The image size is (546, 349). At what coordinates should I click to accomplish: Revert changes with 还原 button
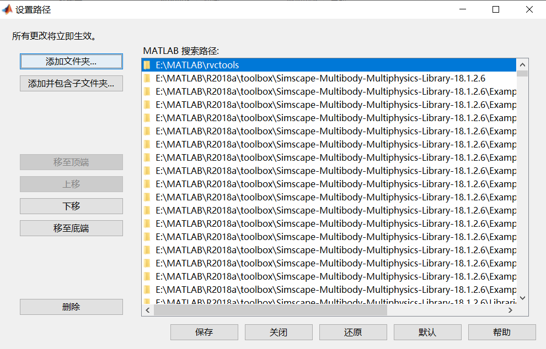(353, 332)
